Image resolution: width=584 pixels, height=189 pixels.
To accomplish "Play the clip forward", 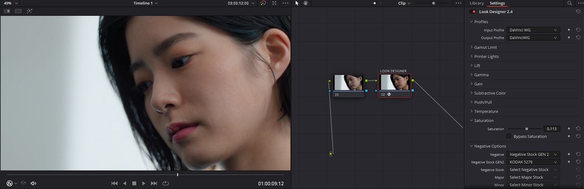I will pyautogui.click(x=144, y=183).
